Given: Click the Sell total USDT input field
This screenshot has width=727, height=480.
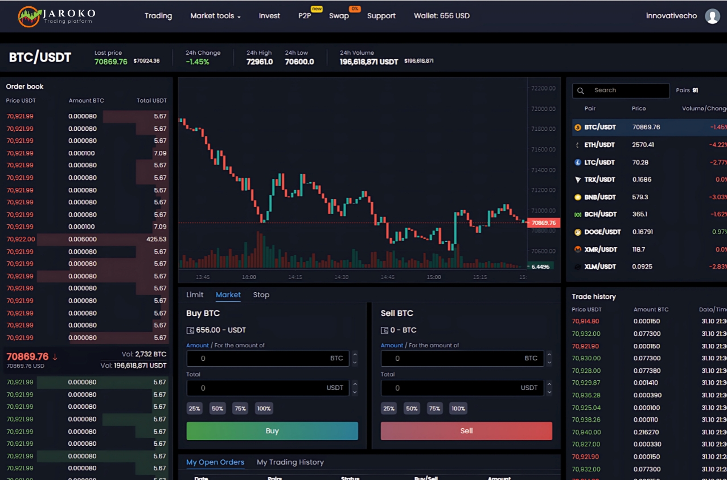Looking at the screenshot, I should click(x=462, y=388).
